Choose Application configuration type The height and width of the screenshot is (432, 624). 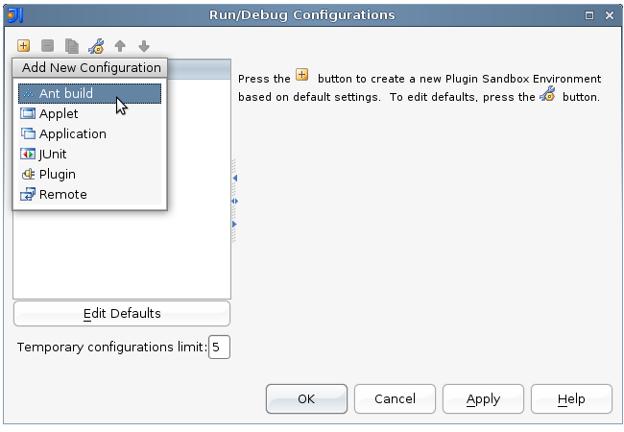72,133
